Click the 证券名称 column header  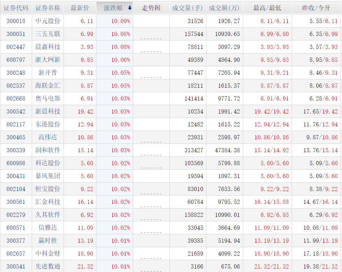tap(48, 8)
